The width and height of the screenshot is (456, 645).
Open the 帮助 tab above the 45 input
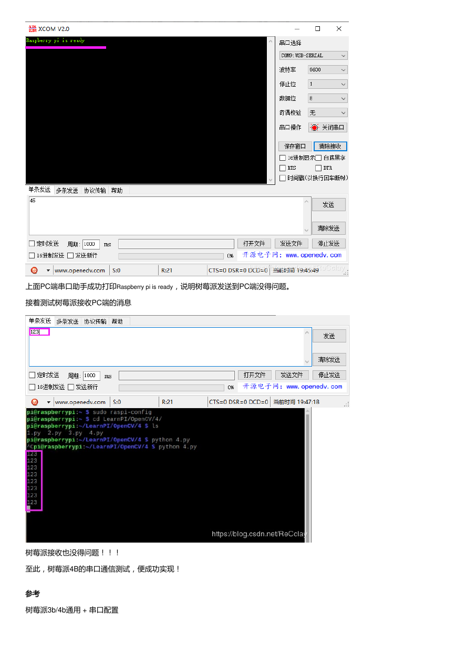pos(117,190)
